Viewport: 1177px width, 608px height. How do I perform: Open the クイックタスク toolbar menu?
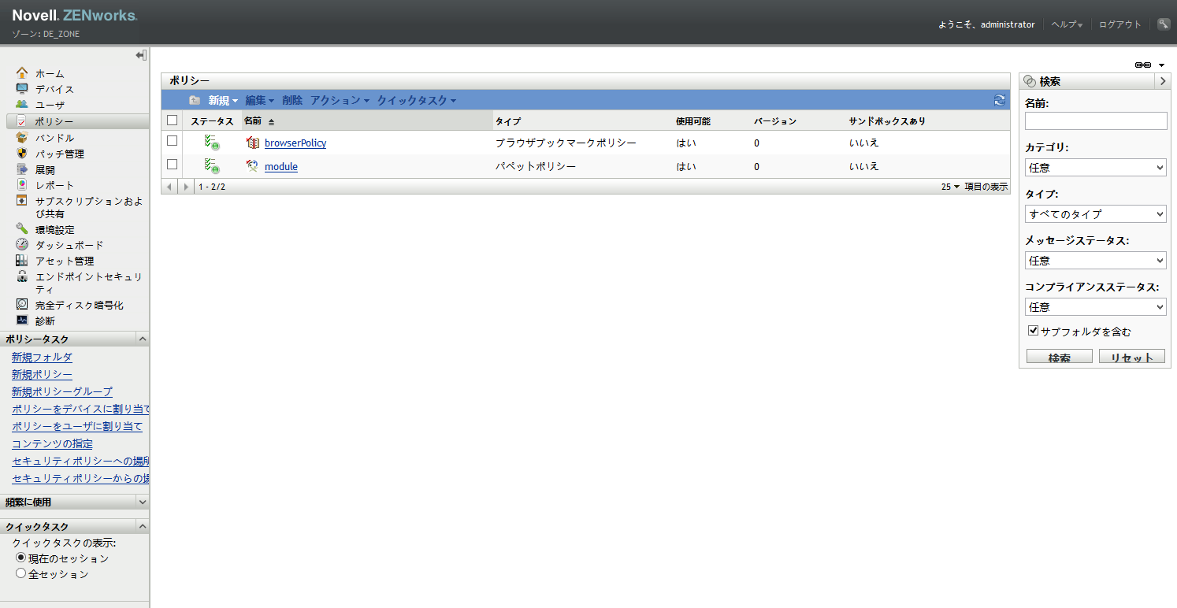pos(417,100)
